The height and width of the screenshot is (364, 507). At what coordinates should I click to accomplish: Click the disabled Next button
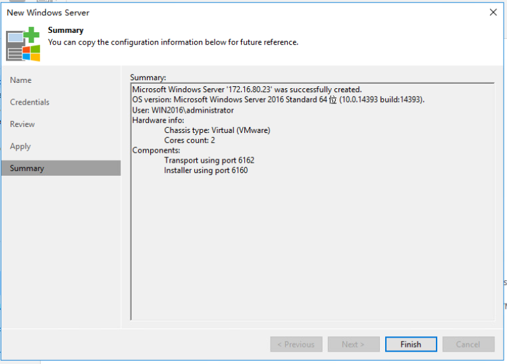tap(354, 344)
